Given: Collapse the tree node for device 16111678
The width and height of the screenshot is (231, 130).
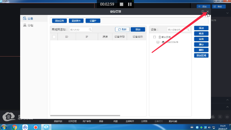Looking at the screenshot, I should pyautogui.click(x=158, y=42).
